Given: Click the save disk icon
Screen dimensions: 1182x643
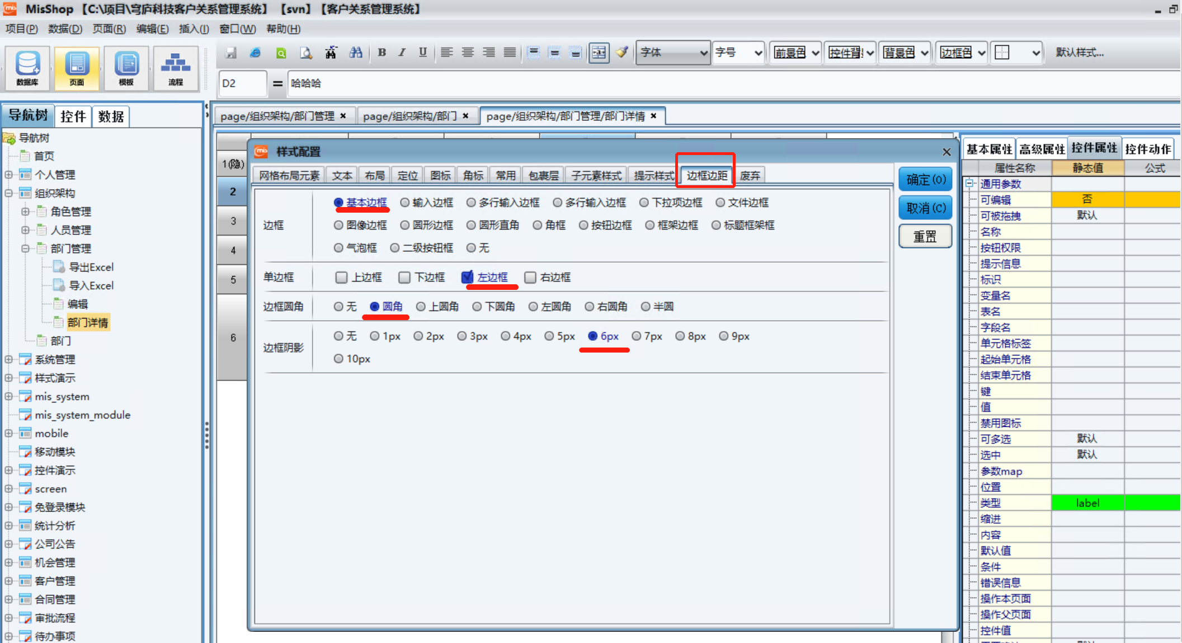Looking at the screenshot, I should pyautogui.click(x=230, y=53).
